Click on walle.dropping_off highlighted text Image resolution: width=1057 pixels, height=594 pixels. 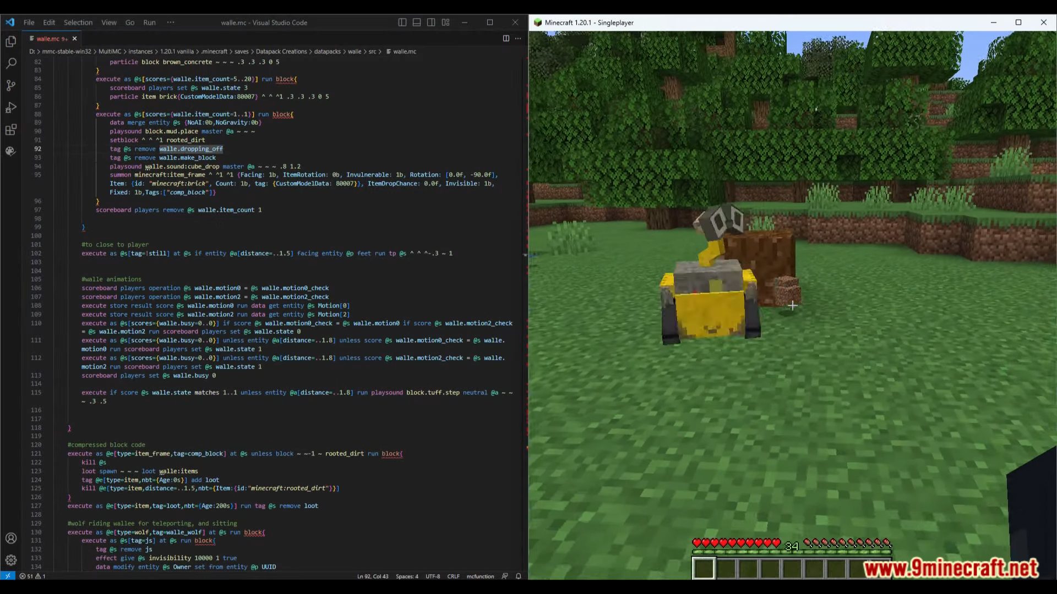(191, 149)
